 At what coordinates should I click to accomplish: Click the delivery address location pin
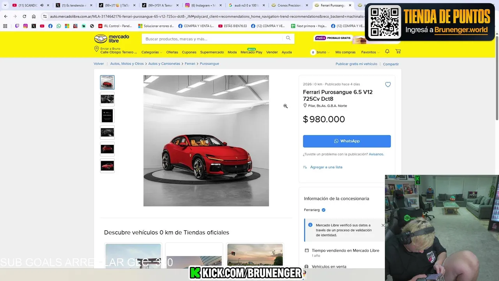(96, 49)
